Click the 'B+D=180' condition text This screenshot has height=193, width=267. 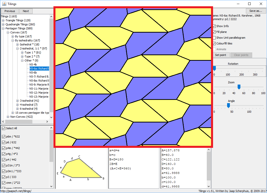click(x=116, y=159)
